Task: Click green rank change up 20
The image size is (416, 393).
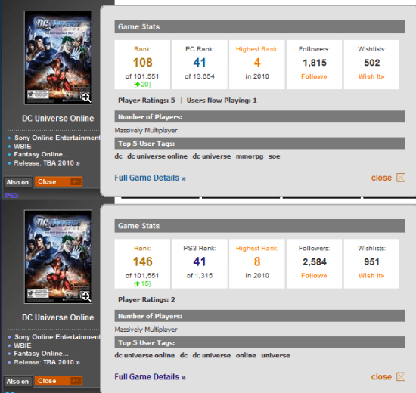Action: (142, 85)
